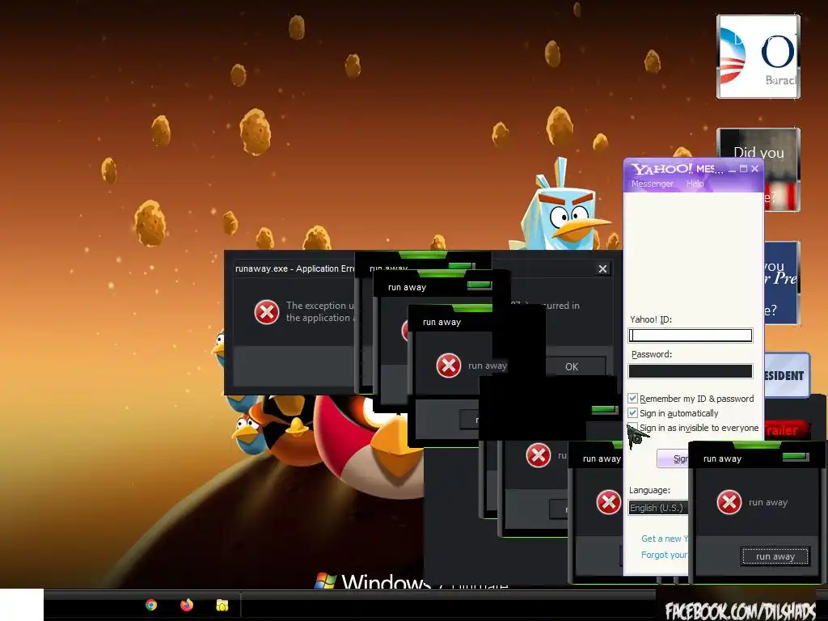
Task: Open the Help menu in Yahoo Messenger
Action: 695,184
